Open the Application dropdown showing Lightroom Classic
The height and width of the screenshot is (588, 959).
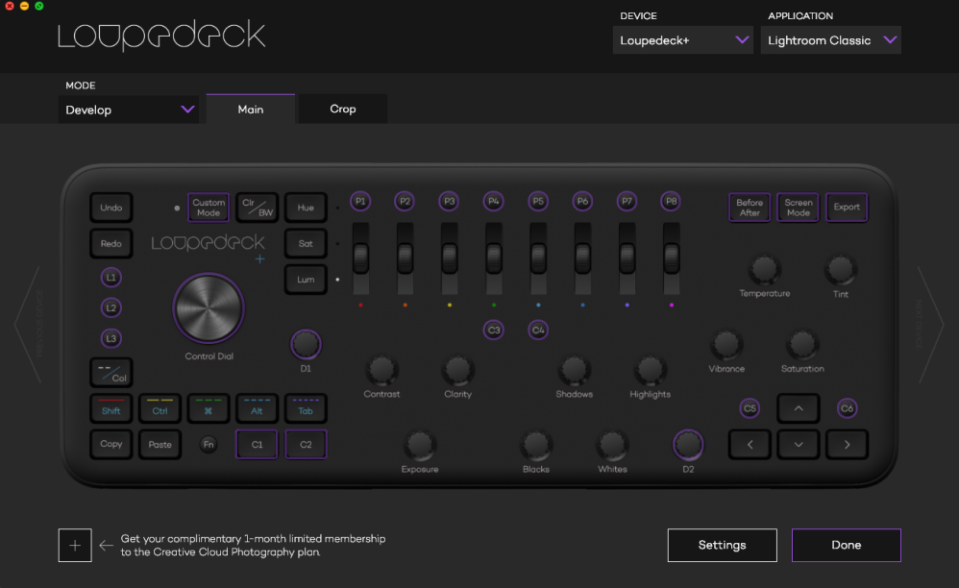point(830,40)
